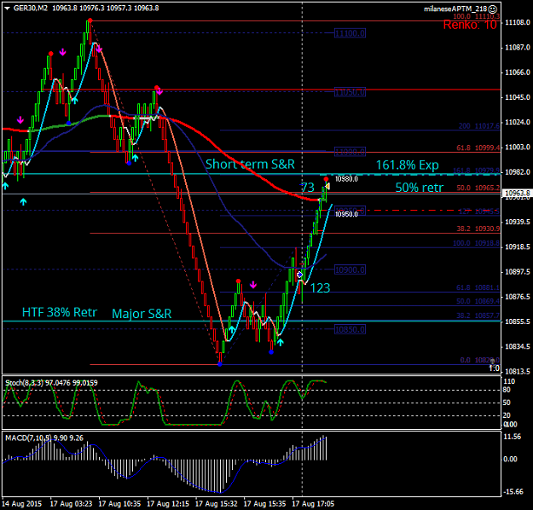The width and height of the screenshot is (533, 510).
Task: Select the 'HTF 38% Retr' text label
Action: click(x=60, y=312)
